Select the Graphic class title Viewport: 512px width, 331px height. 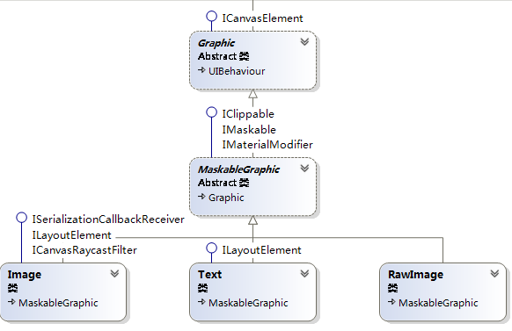click(216, 43)
